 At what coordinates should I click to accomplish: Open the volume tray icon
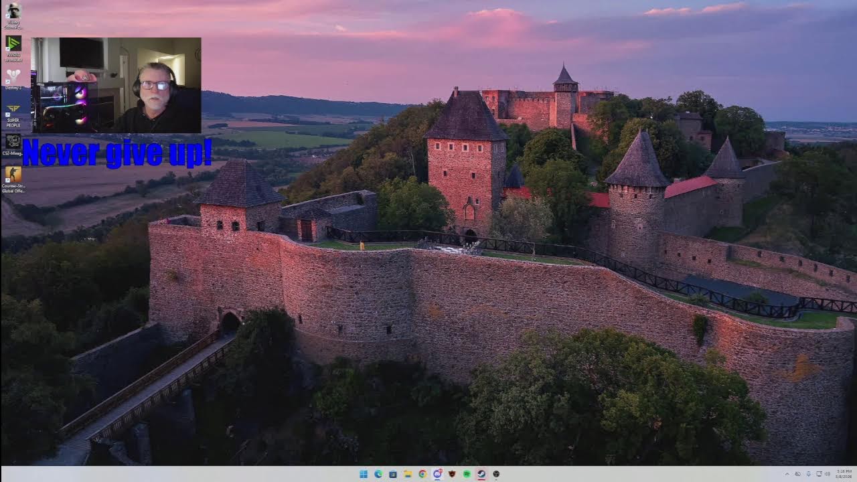tap(828, 474)
